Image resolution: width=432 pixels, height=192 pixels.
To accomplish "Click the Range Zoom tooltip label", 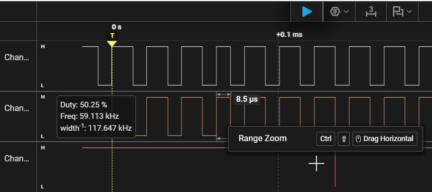I will point(262,138).
